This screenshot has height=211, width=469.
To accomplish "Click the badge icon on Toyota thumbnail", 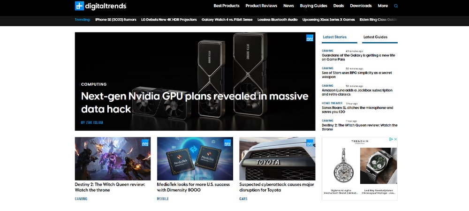I will point(310,143).
